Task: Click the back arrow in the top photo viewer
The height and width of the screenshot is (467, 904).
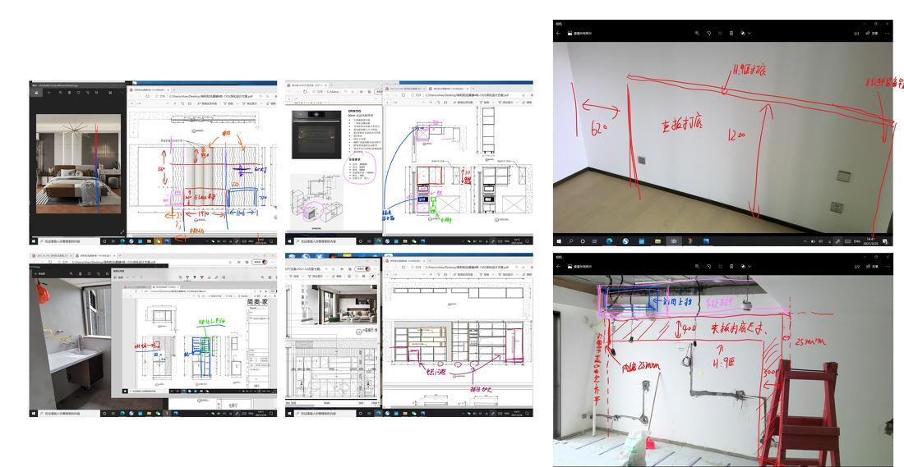Action: pos(559,33)
